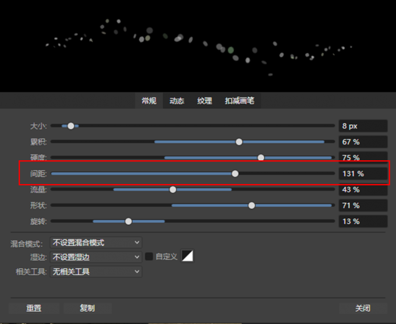Screen dimensions: 396x324
Task: Click the 形状 slider handle
Action: [x=252, y=206]
